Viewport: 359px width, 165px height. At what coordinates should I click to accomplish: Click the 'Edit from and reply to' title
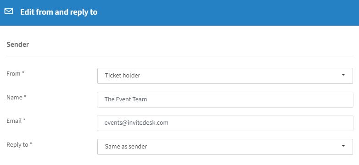(x=59, y=12)
